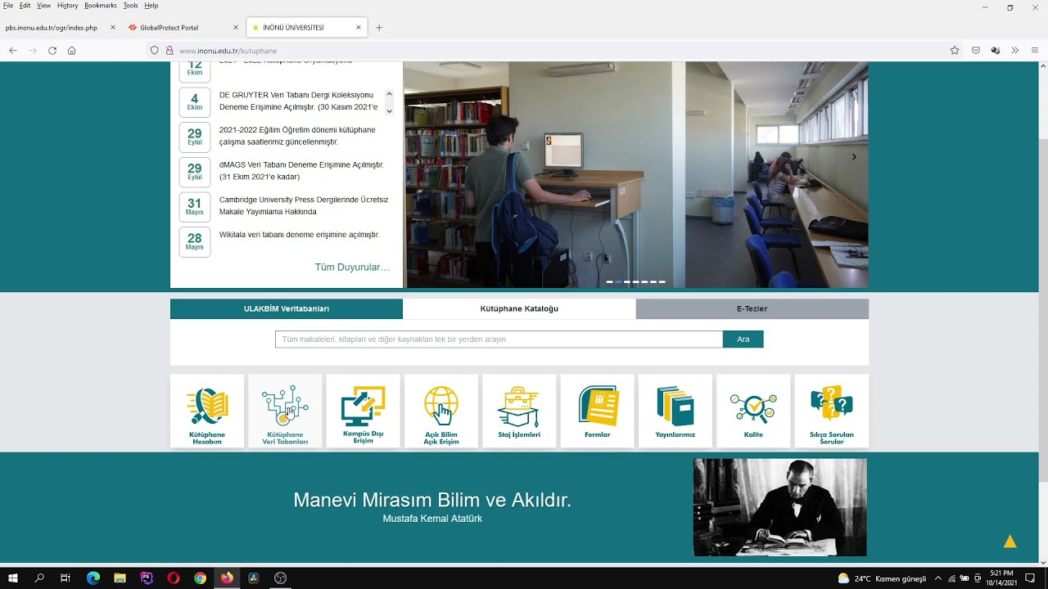Screen dimensions: 1048x589
Task: Close the GlobalProtect Portal tab
Action: (236, 28)
